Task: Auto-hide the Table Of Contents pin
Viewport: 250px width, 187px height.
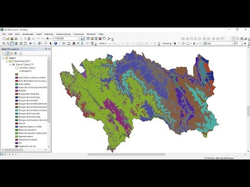Action: pyautogui.click(x=46, y=49)
